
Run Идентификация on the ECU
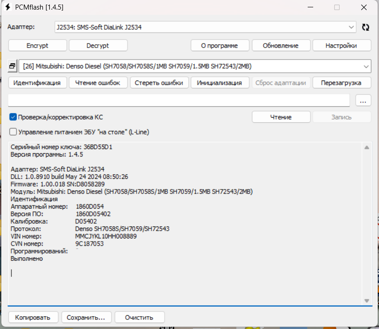coord(37,83)
